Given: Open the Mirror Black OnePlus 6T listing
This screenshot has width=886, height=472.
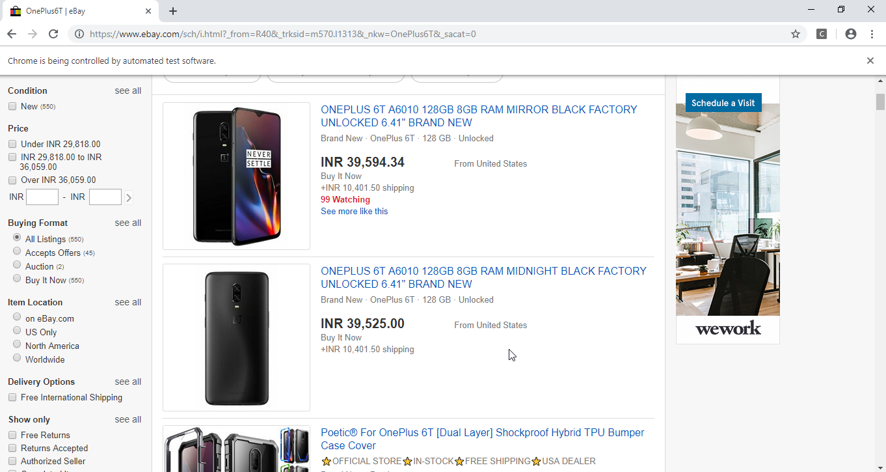Looking at the screenshot, I should click(x=478, y=116).
